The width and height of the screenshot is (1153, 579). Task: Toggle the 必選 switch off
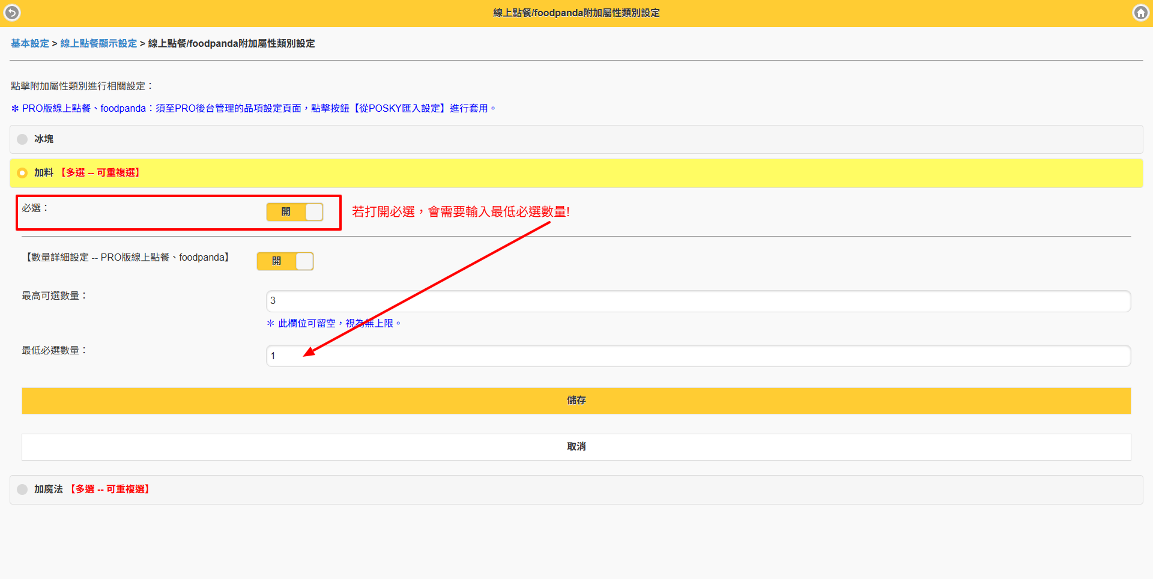295,212
